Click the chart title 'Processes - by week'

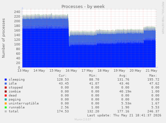click(83, 7)
